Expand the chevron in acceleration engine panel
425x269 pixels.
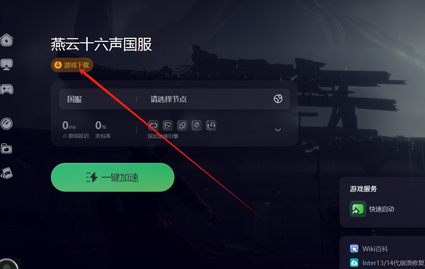pos(278,130)
